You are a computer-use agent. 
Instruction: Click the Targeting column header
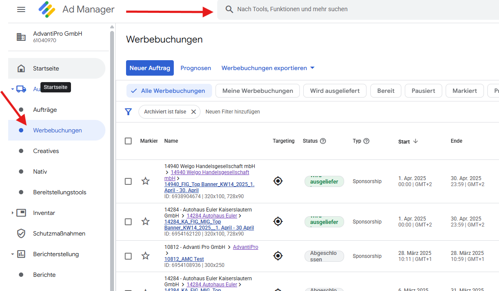tap(283, 141)
